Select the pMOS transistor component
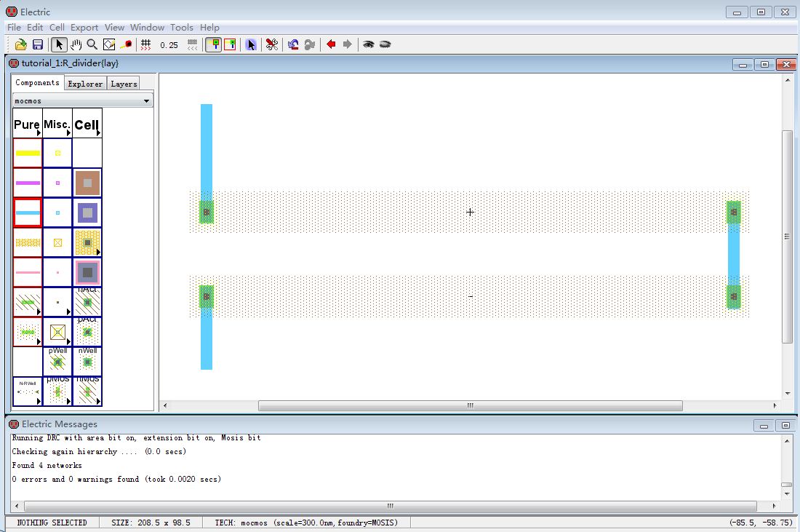 (x=57, y=392)
